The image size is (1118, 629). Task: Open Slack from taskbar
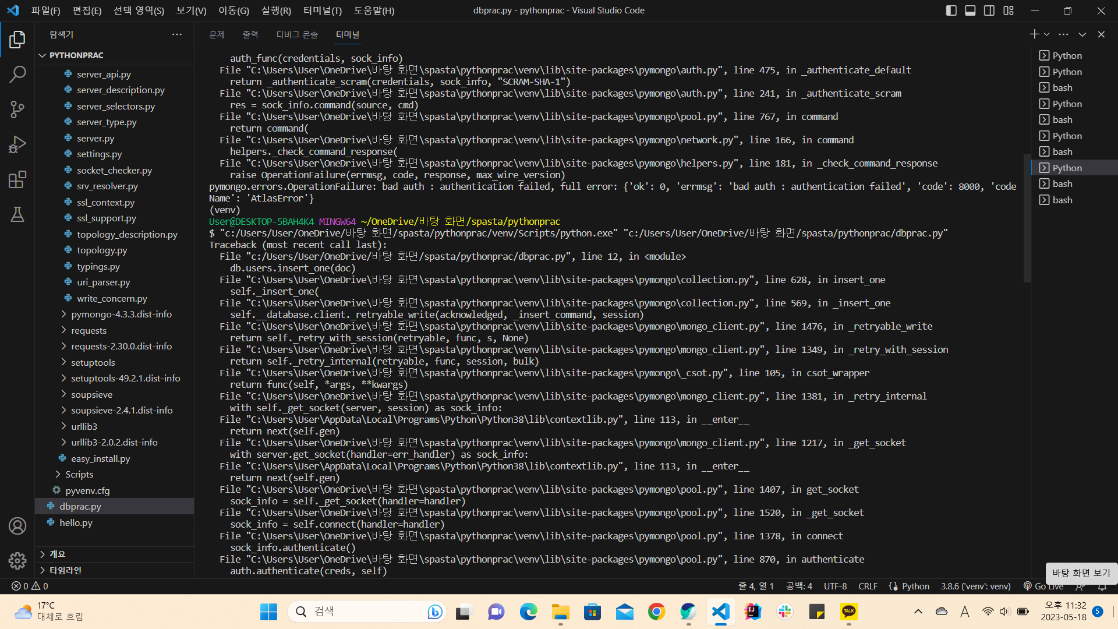[785, 612]
